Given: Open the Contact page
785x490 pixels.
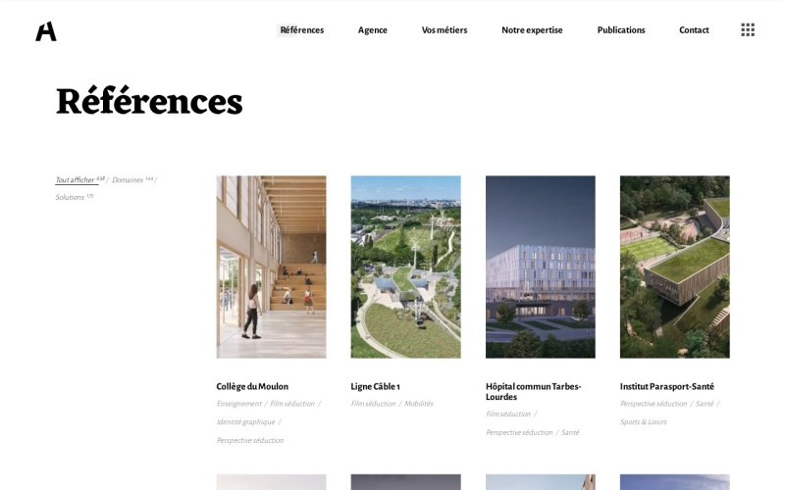Looking at the screenshot, I should [x=694, y=30].
